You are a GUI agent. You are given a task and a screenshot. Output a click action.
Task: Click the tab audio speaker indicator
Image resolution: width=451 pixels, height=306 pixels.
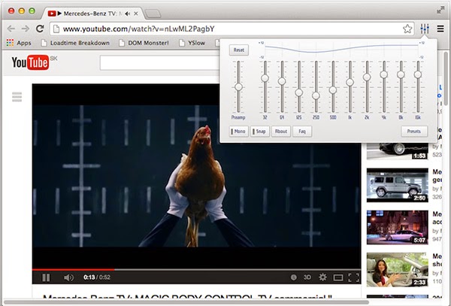click(x=128, y=14)
